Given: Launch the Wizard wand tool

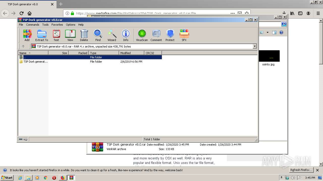Looking at the screenshot, I should pyautogui.click(x=112, y=35).
